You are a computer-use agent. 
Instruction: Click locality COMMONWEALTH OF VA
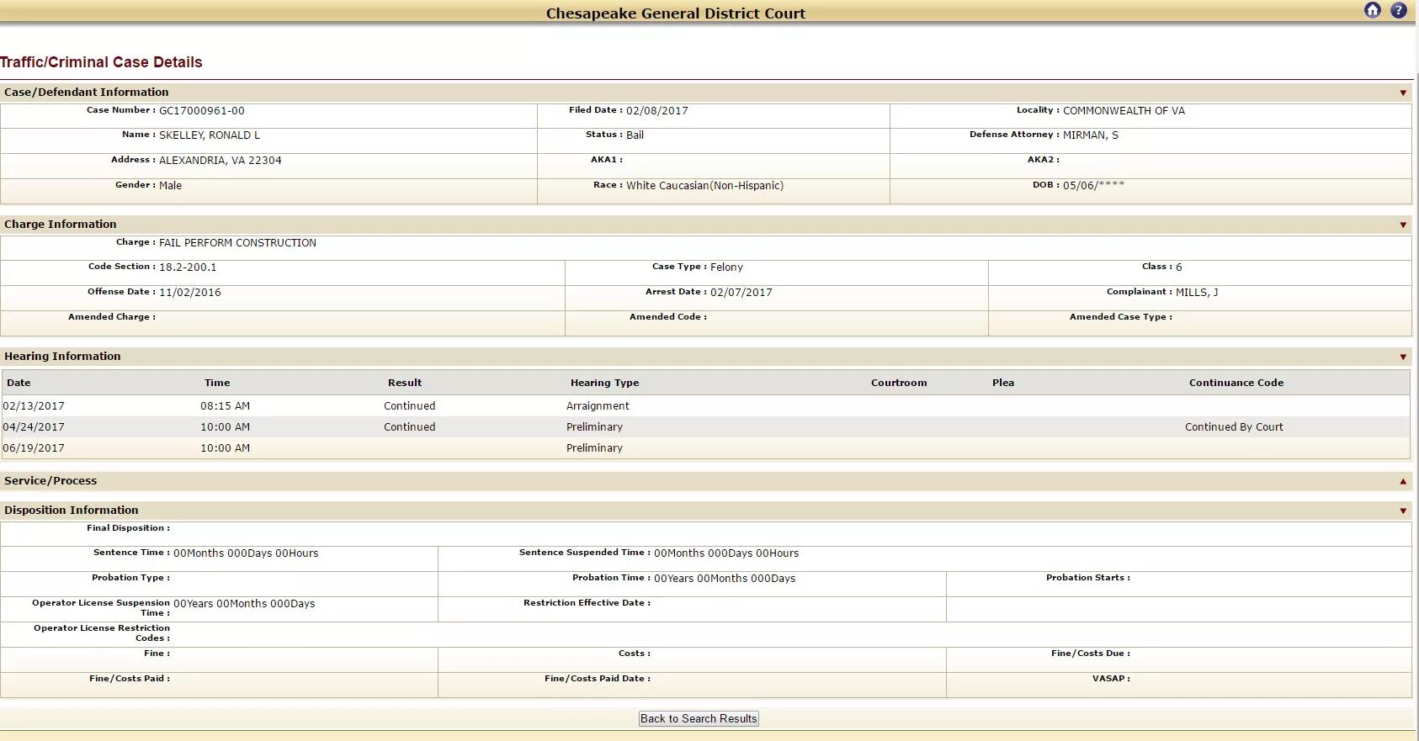pos(1124,110)
